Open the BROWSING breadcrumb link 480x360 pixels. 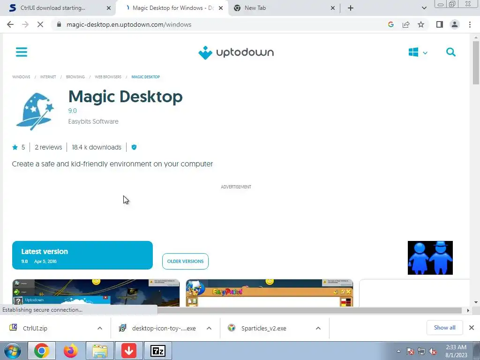coord(75,77)
